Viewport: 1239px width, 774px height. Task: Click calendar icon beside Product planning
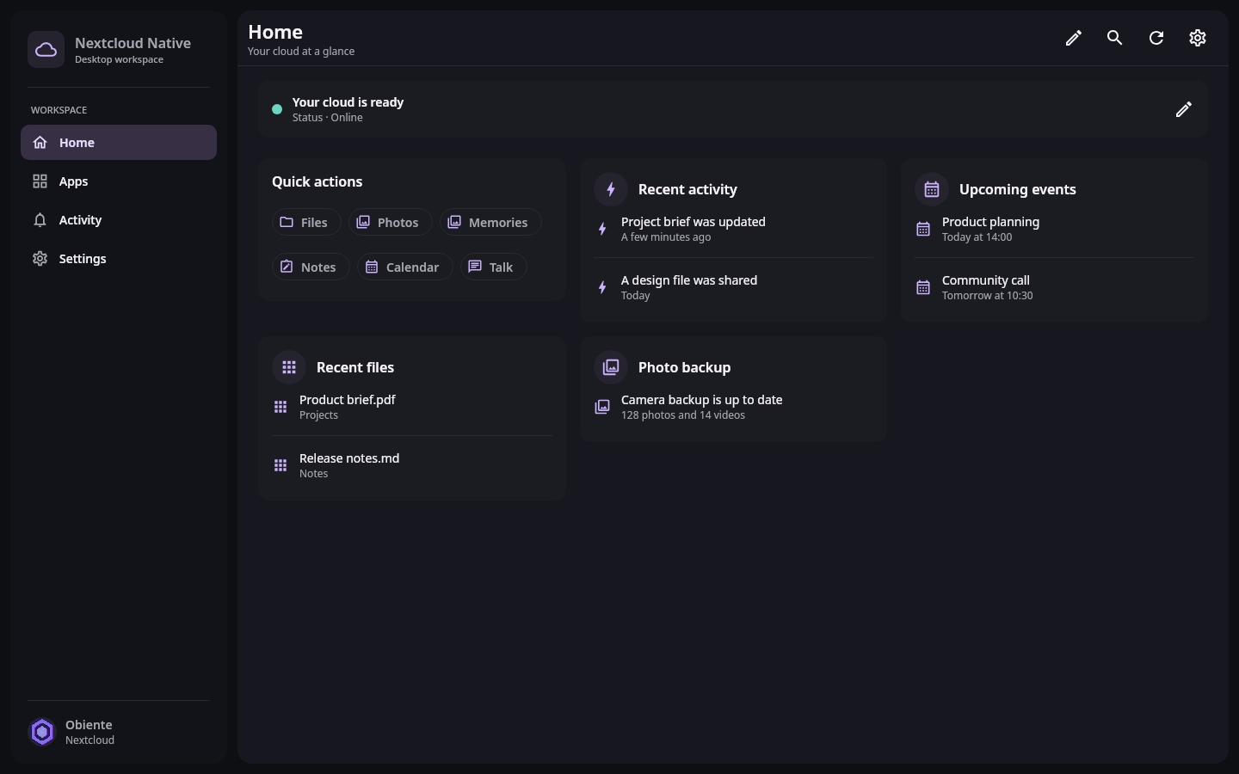pos(923,229)
